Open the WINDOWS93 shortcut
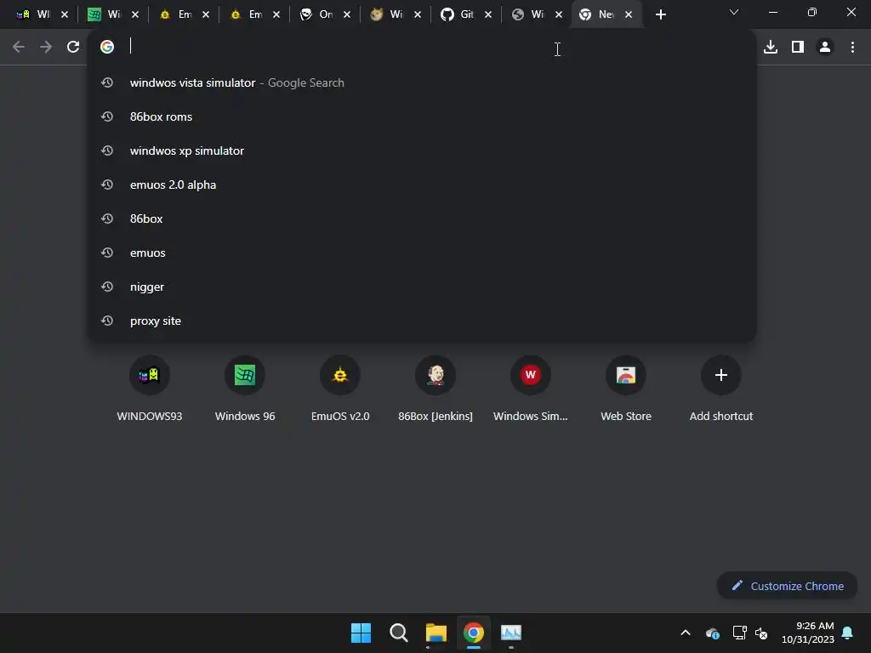This screenshot has width=871, height=653. click(x=150, y=389)
